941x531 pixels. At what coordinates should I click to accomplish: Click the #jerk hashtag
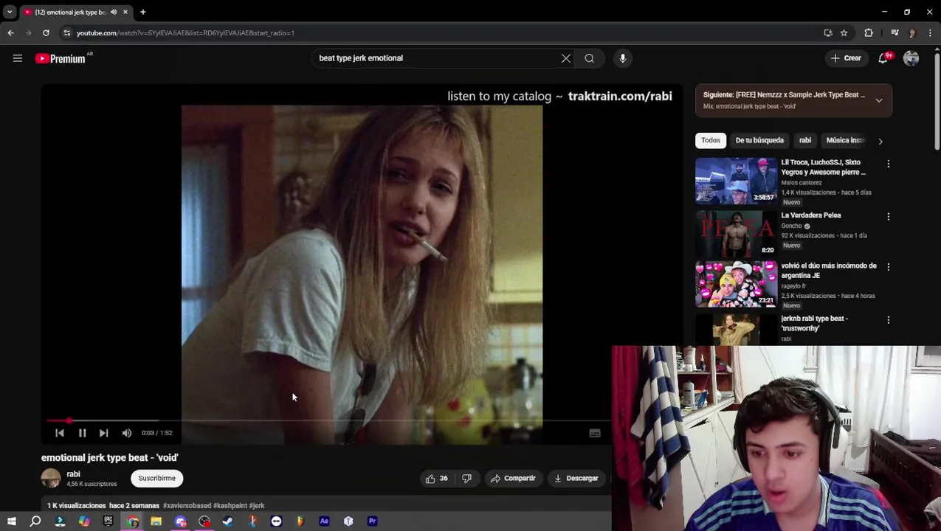point(257,506)
